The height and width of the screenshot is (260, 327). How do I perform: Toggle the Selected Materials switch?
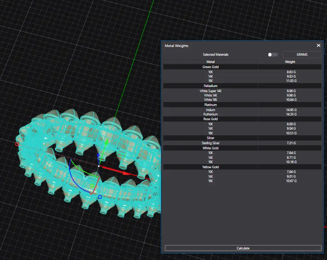tap(272, 55)
